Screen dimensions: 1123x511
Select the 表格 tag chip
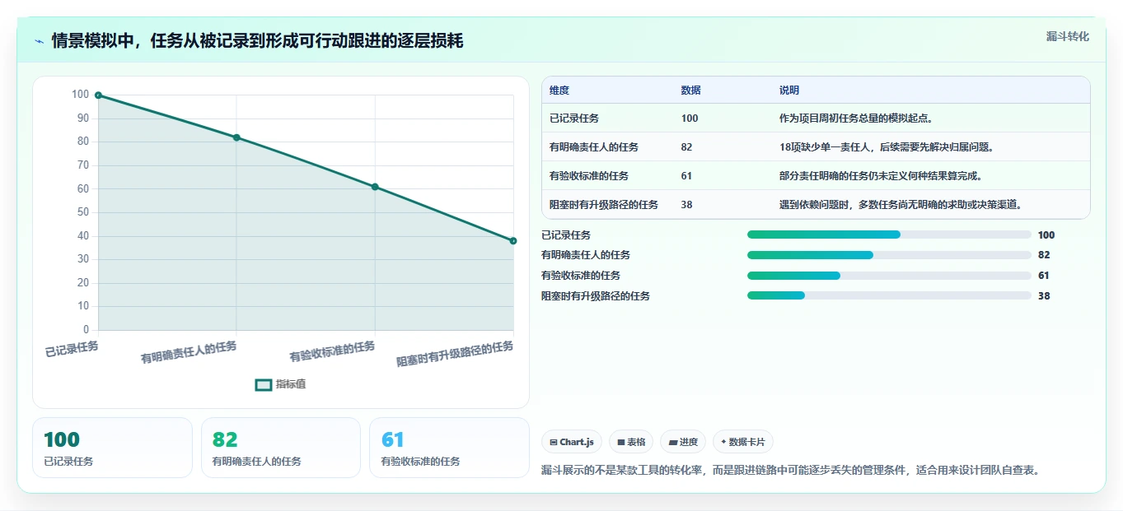point(631,442)
